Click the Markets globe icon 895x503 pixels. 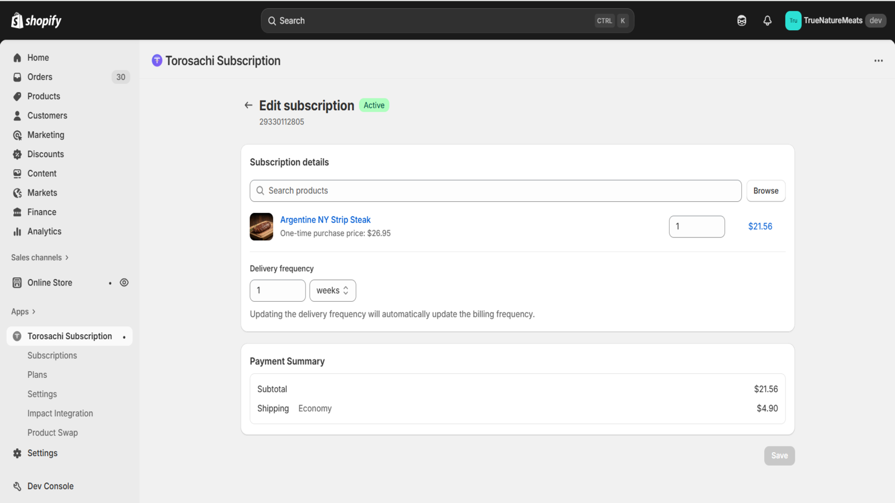[x=17, y=193]
